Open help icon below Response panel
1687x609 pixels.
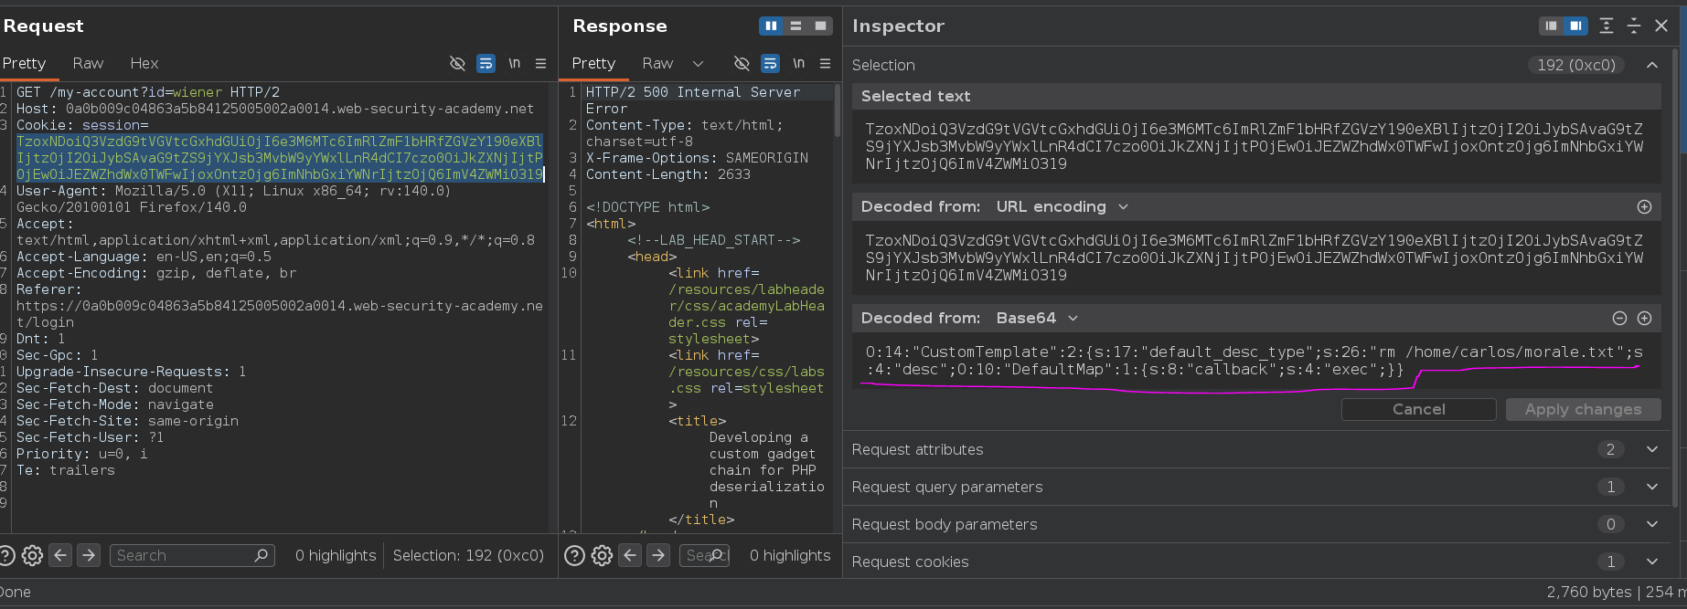tap(574, 555)
